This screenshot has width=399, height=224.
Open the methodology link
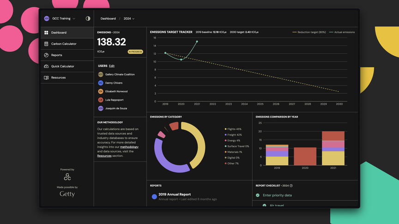coord(129,147)
